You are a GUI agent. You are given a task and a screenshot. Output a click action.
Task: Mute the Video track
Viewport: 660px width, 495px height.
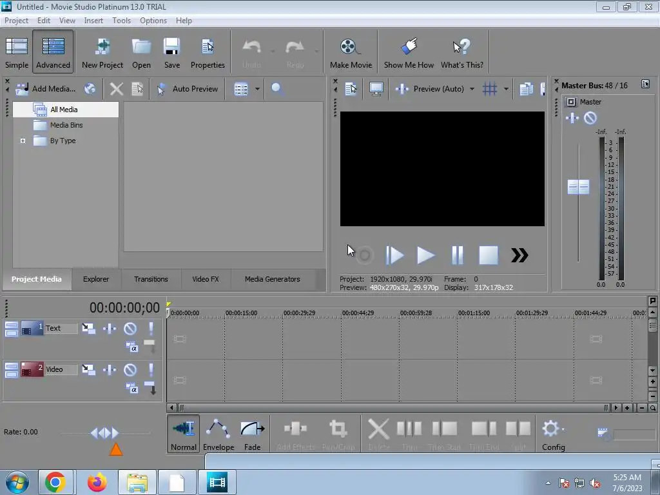pos(130,369)
